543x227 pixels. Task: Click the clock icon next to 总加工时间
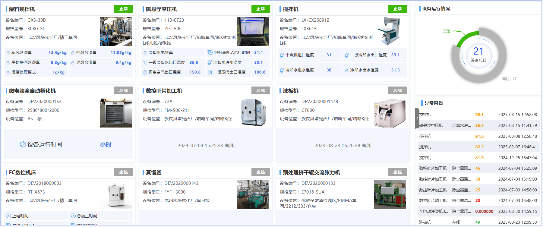pos(73,216)
